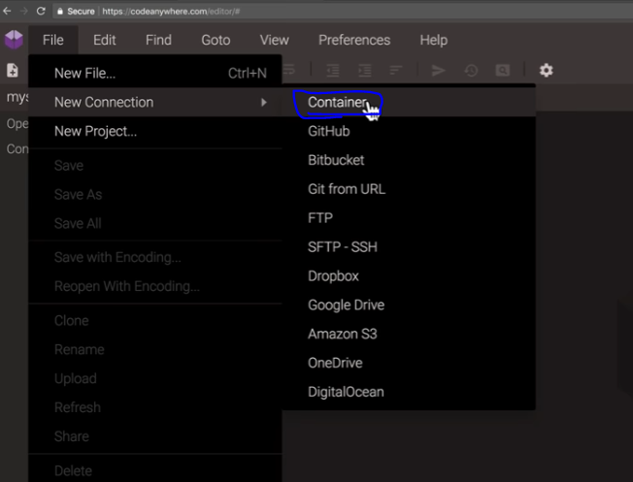
Task: Click the browser address bar URL
Action: [x=171, y=12]
